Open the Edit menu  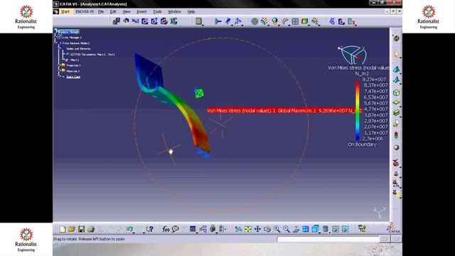pyautogui.click(x=113, y=11)
